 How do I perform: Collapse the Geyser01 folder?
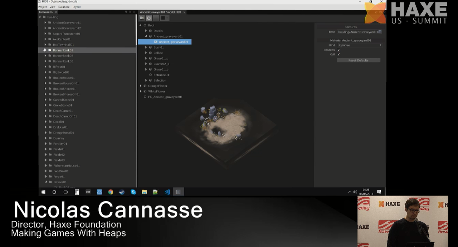pos(46,182)
